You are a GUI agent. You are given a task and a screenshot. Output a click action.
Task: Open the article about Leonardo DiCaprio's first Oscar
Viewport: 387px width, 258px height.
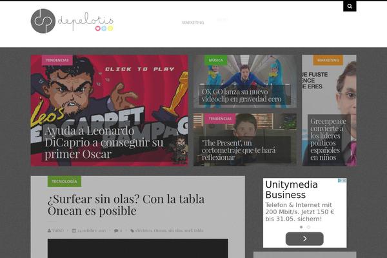[x=104, y=143]
